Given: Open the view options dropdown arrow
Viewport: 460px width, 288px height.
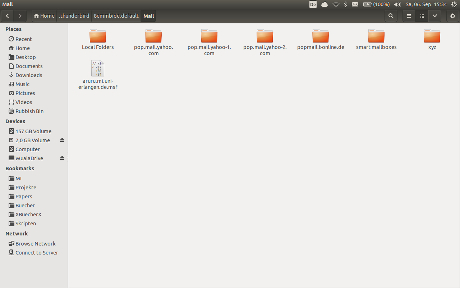Looking at the screenshot, I should (435, 16).
